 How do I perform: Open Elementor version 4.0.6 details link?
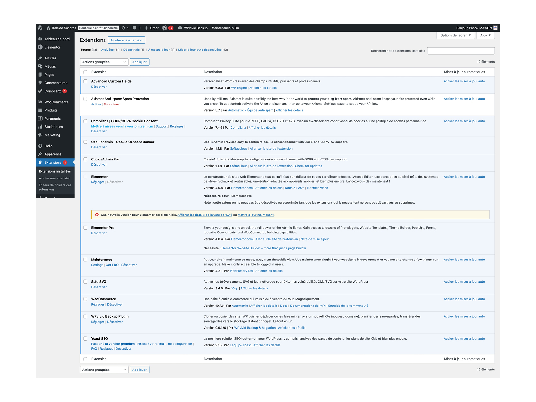[205, 215]
